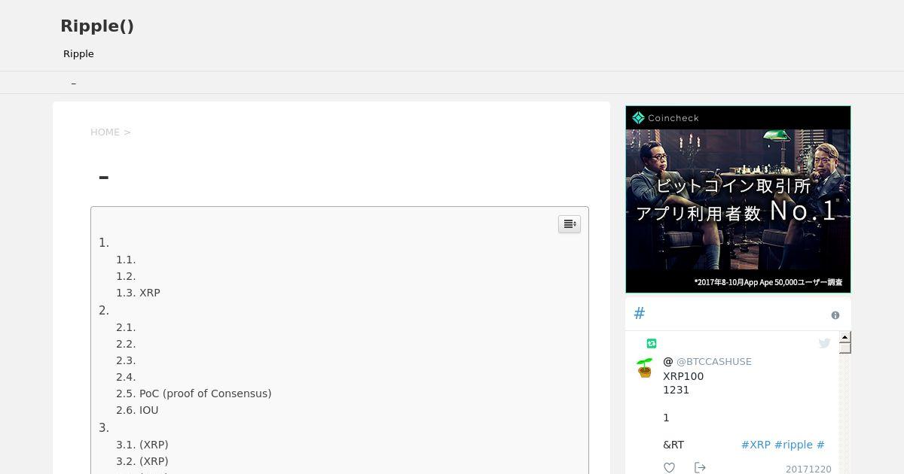Viewport: 904px width, 474px height.
Task: Click the # heading of the Twitter widget
Action: point(640,314)
